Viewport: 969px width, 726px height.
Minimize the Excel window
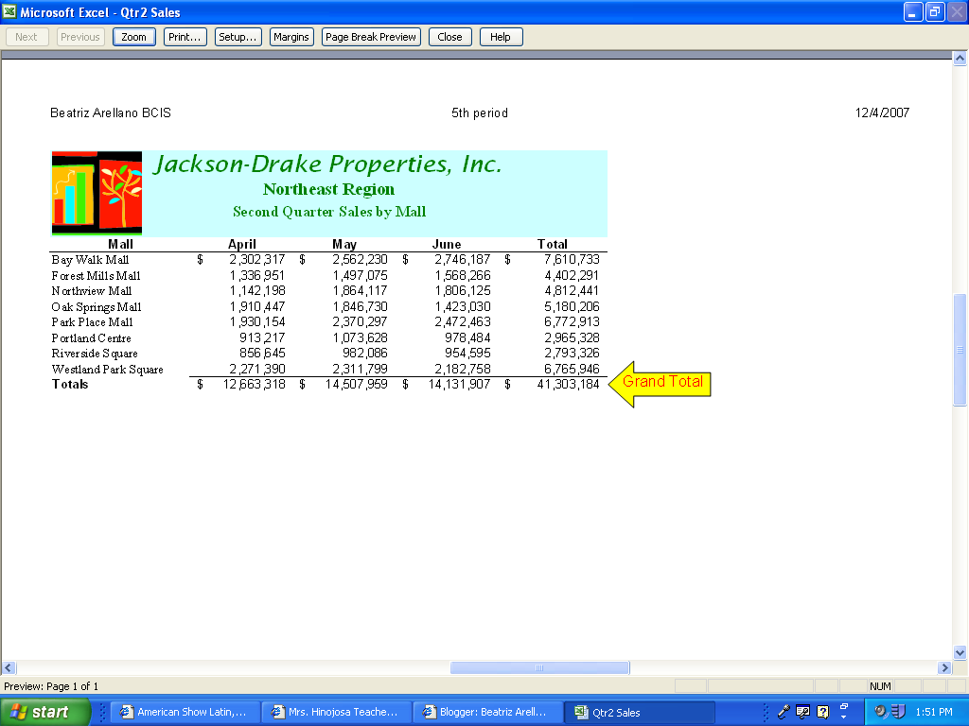click(913, 11)
